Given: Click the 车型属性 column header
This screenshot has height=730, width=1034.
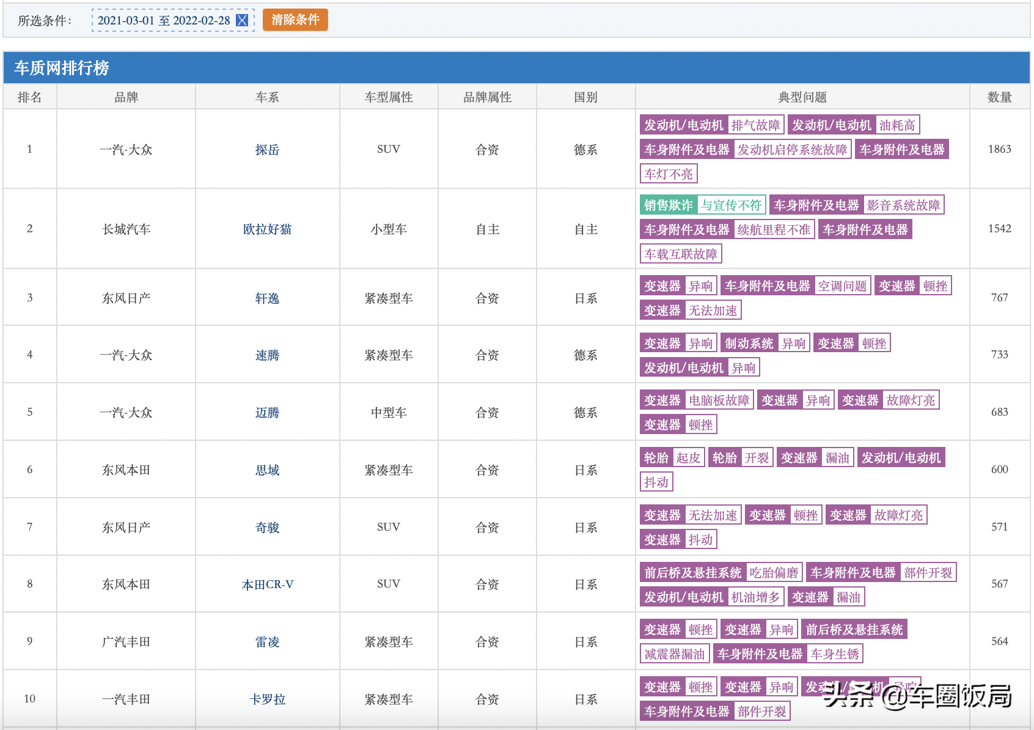Looking at the screenshot, I should pos(389,97).
